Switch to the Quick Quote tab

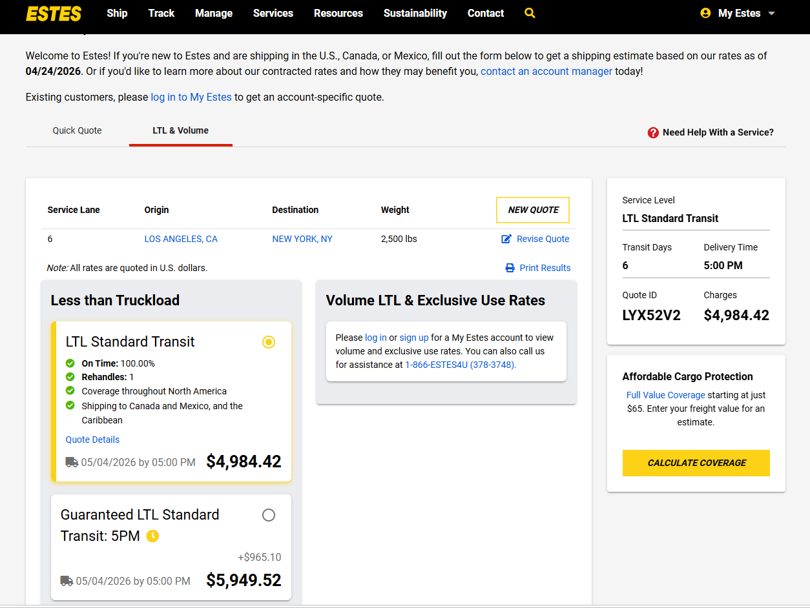click(x=78, y=130)
